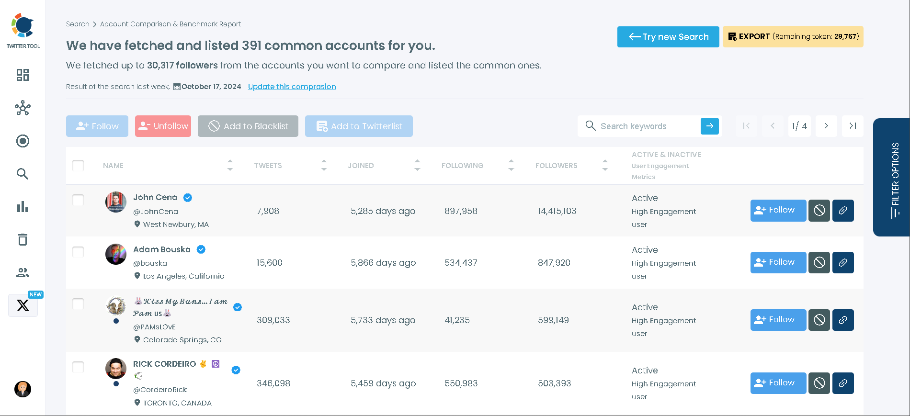The width and height of the screenshot is (910, 416).
Task: Open the @JohnCena handle
Action: pyautogui.click(x=156, y=212)
